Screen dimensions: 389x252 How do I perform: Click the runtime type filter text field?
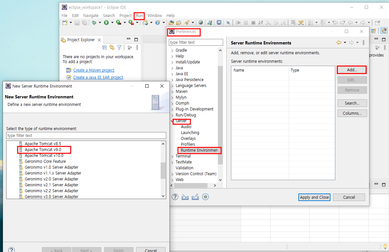coord(86,136)
